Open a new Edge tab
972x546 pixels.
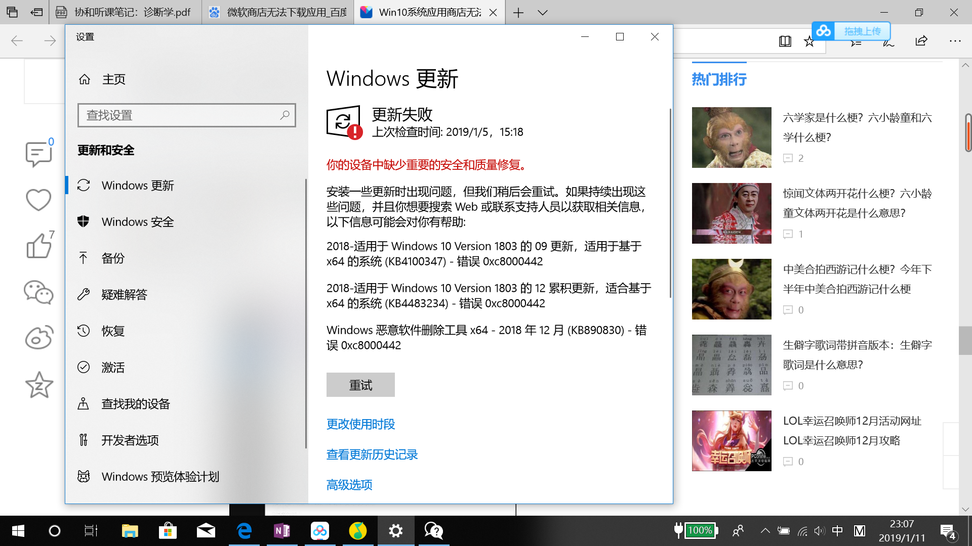point(518,13)
